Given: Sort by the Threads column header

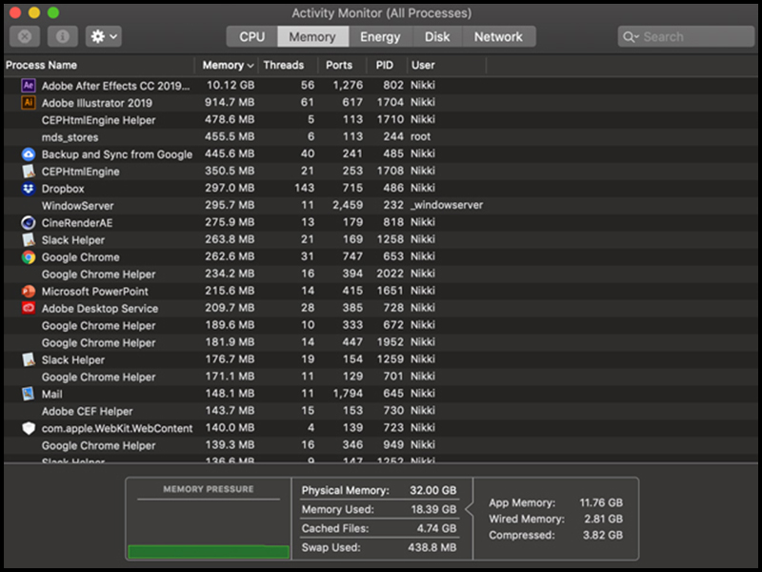Looking at the screenshot, I should coord(288,65).
